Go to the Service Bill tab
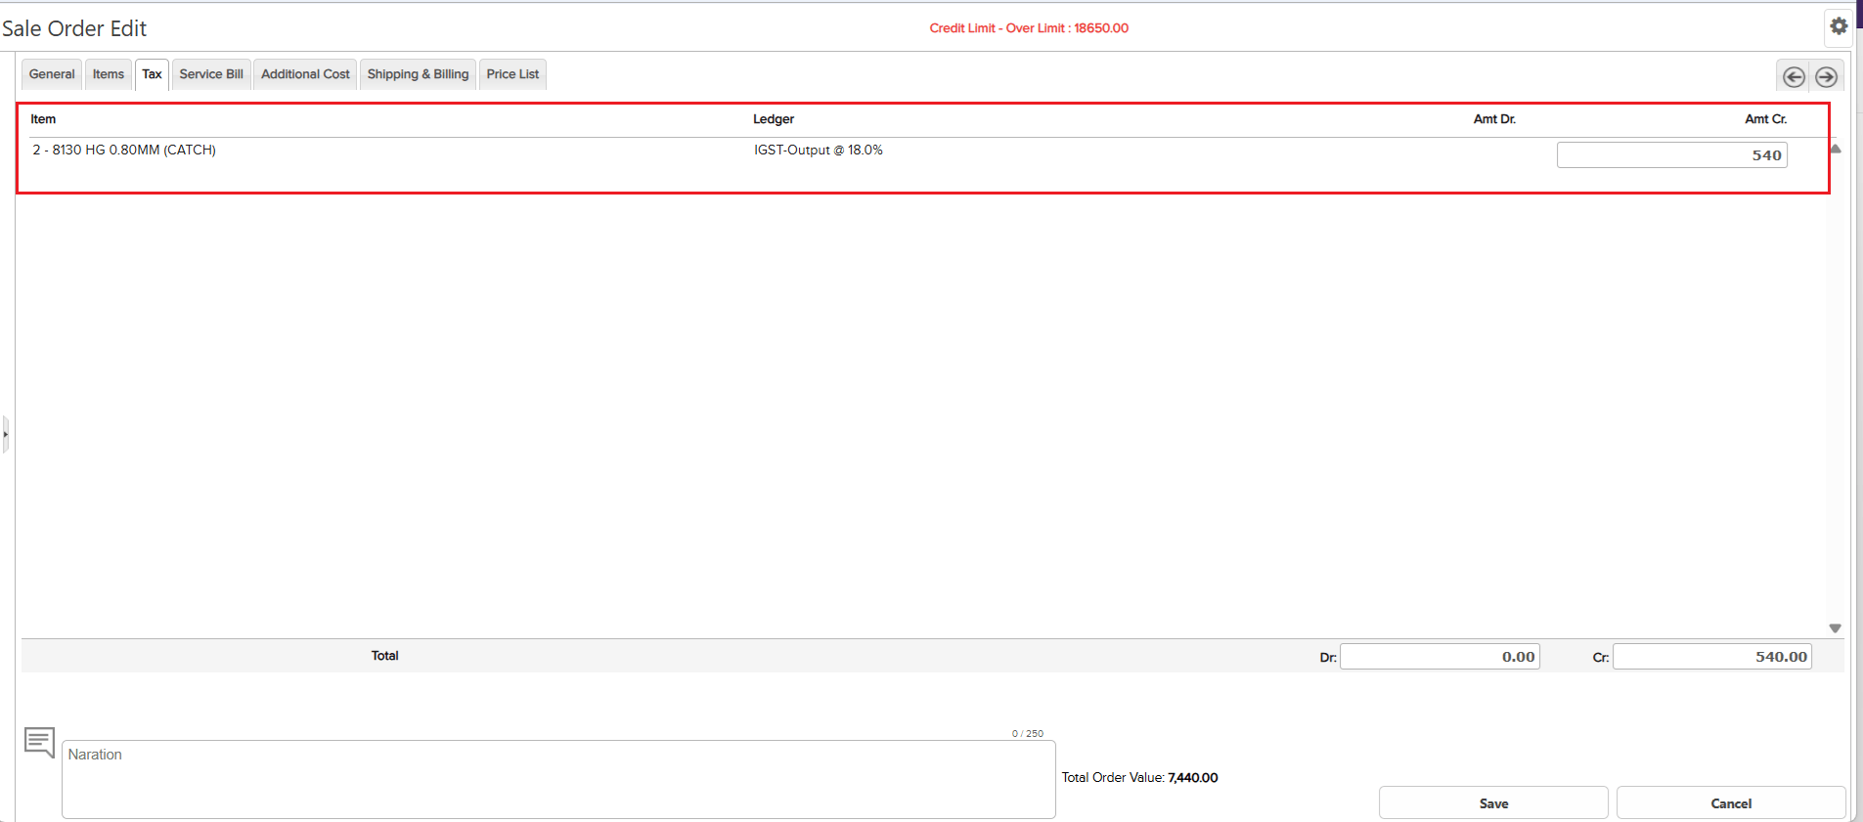The height and width of the screenshot is (822, 1863). pyautogui.click(x=211, y=74)
